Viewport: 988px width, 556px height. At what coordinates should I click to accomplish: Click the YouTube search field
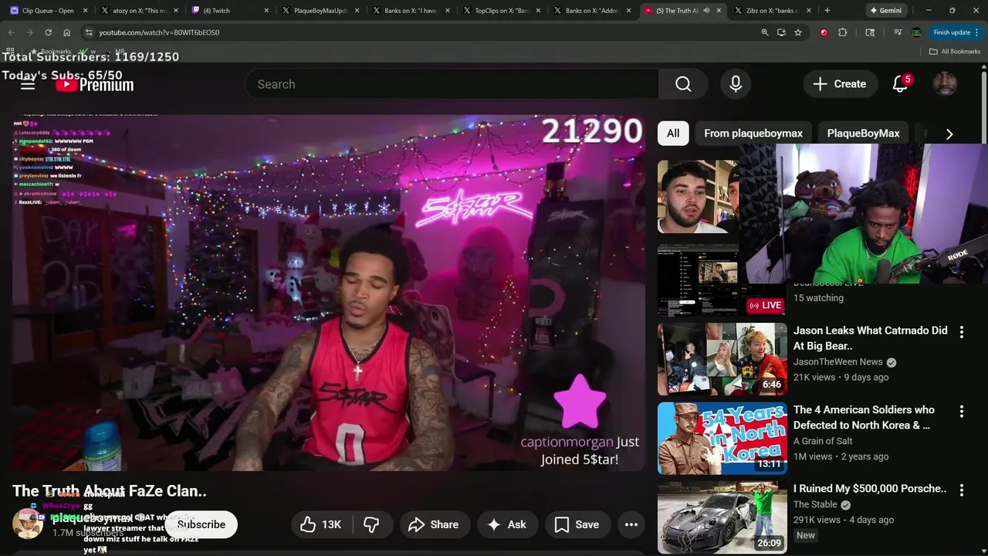pyautogui.click(x=452, y=84)
